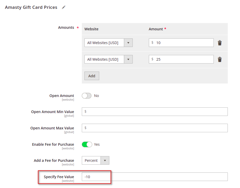Open website dropdown in the $25 row
240x188 pixels.
(109, 59)
